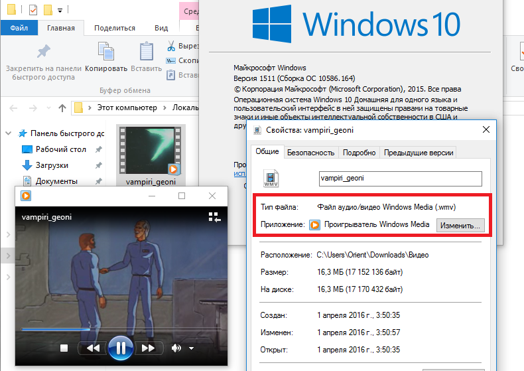Click the file location path text
Viewport: 524px width, 371px height.
point(373,255)
